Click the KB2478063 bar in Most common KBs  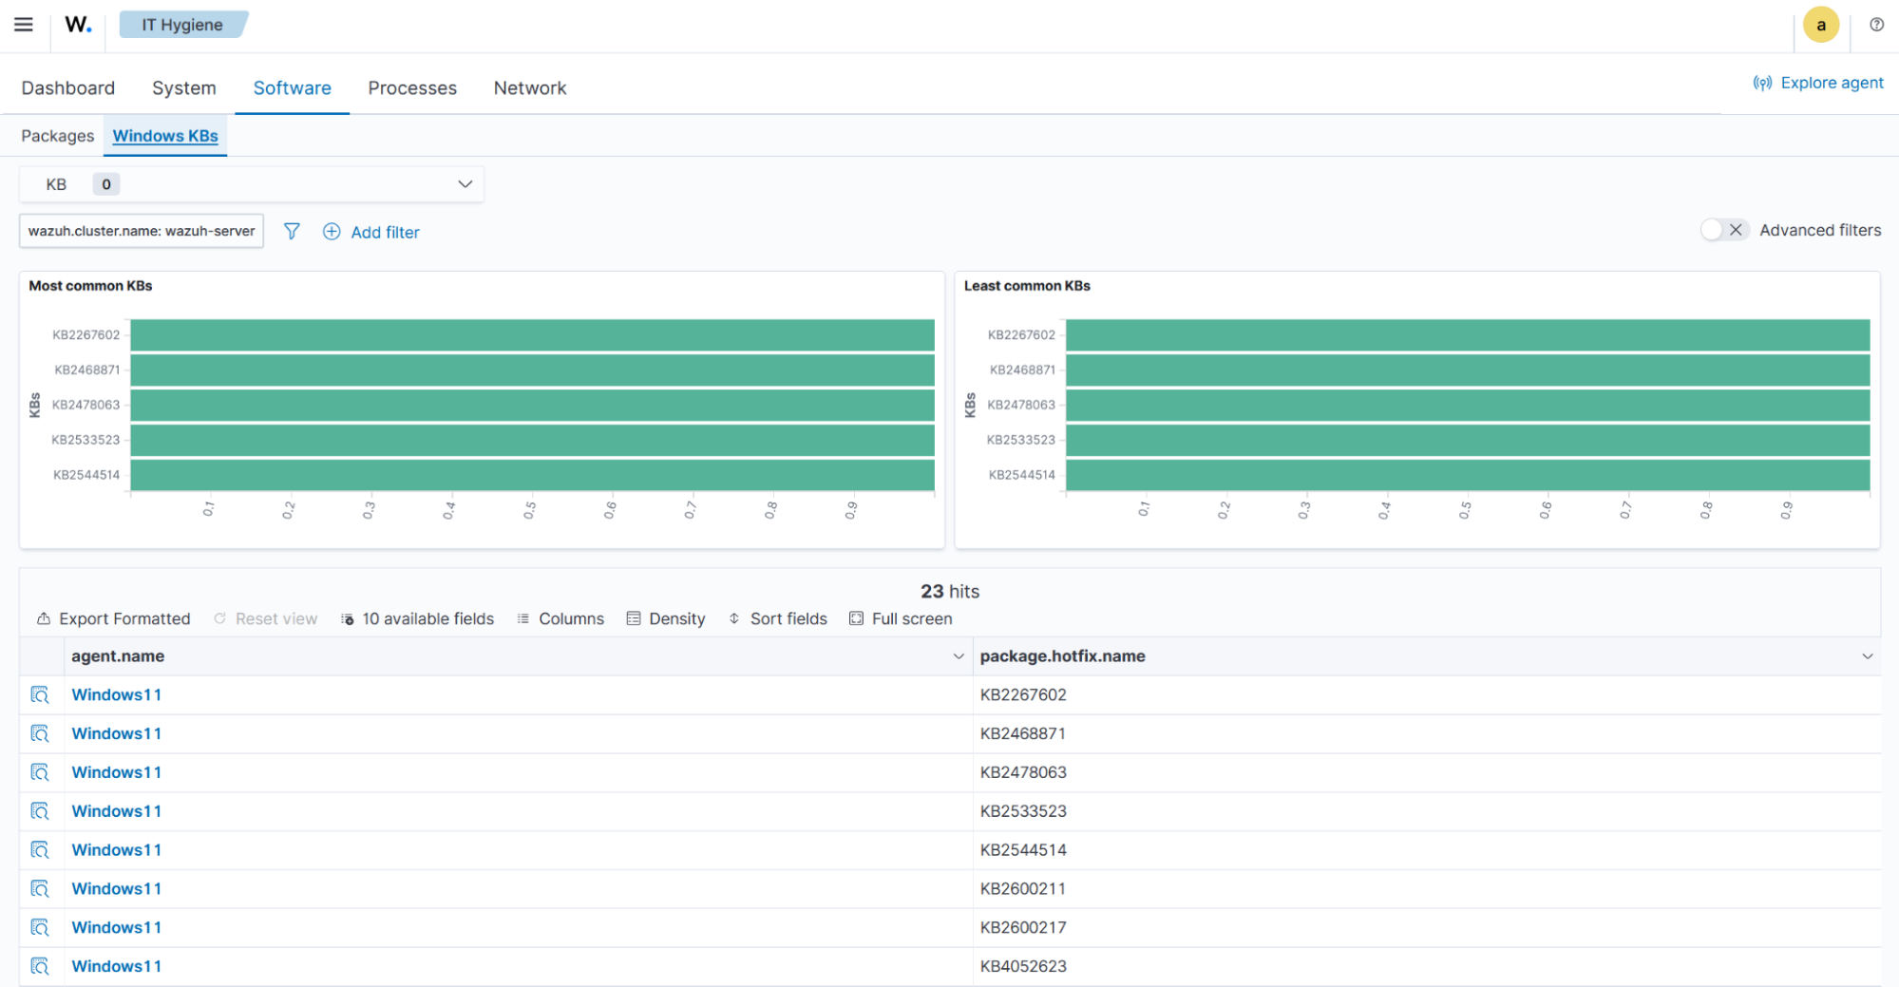(532, 405)
